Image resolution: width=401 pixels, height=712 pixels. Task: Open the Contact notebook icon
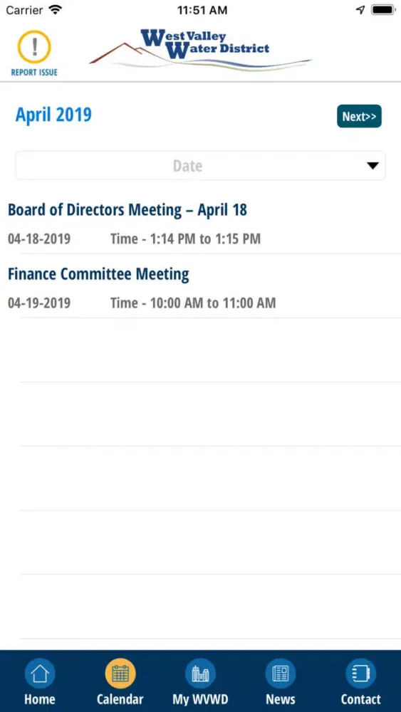[x=360, y=674]
